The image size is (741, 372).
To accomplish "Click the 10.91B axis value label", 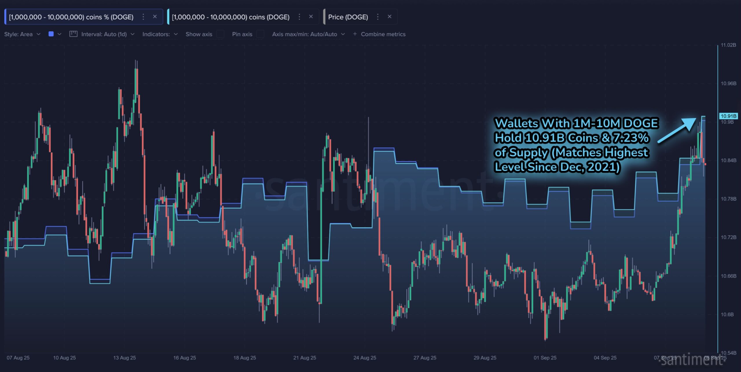I will 728,116.
